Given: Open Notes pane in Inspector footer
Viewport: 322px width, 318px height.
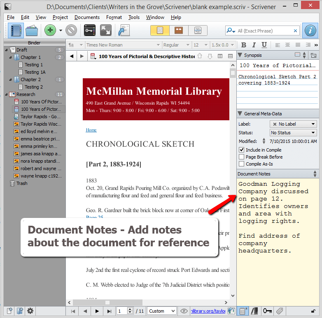Looking at the screenshot, I should (243, 311).
